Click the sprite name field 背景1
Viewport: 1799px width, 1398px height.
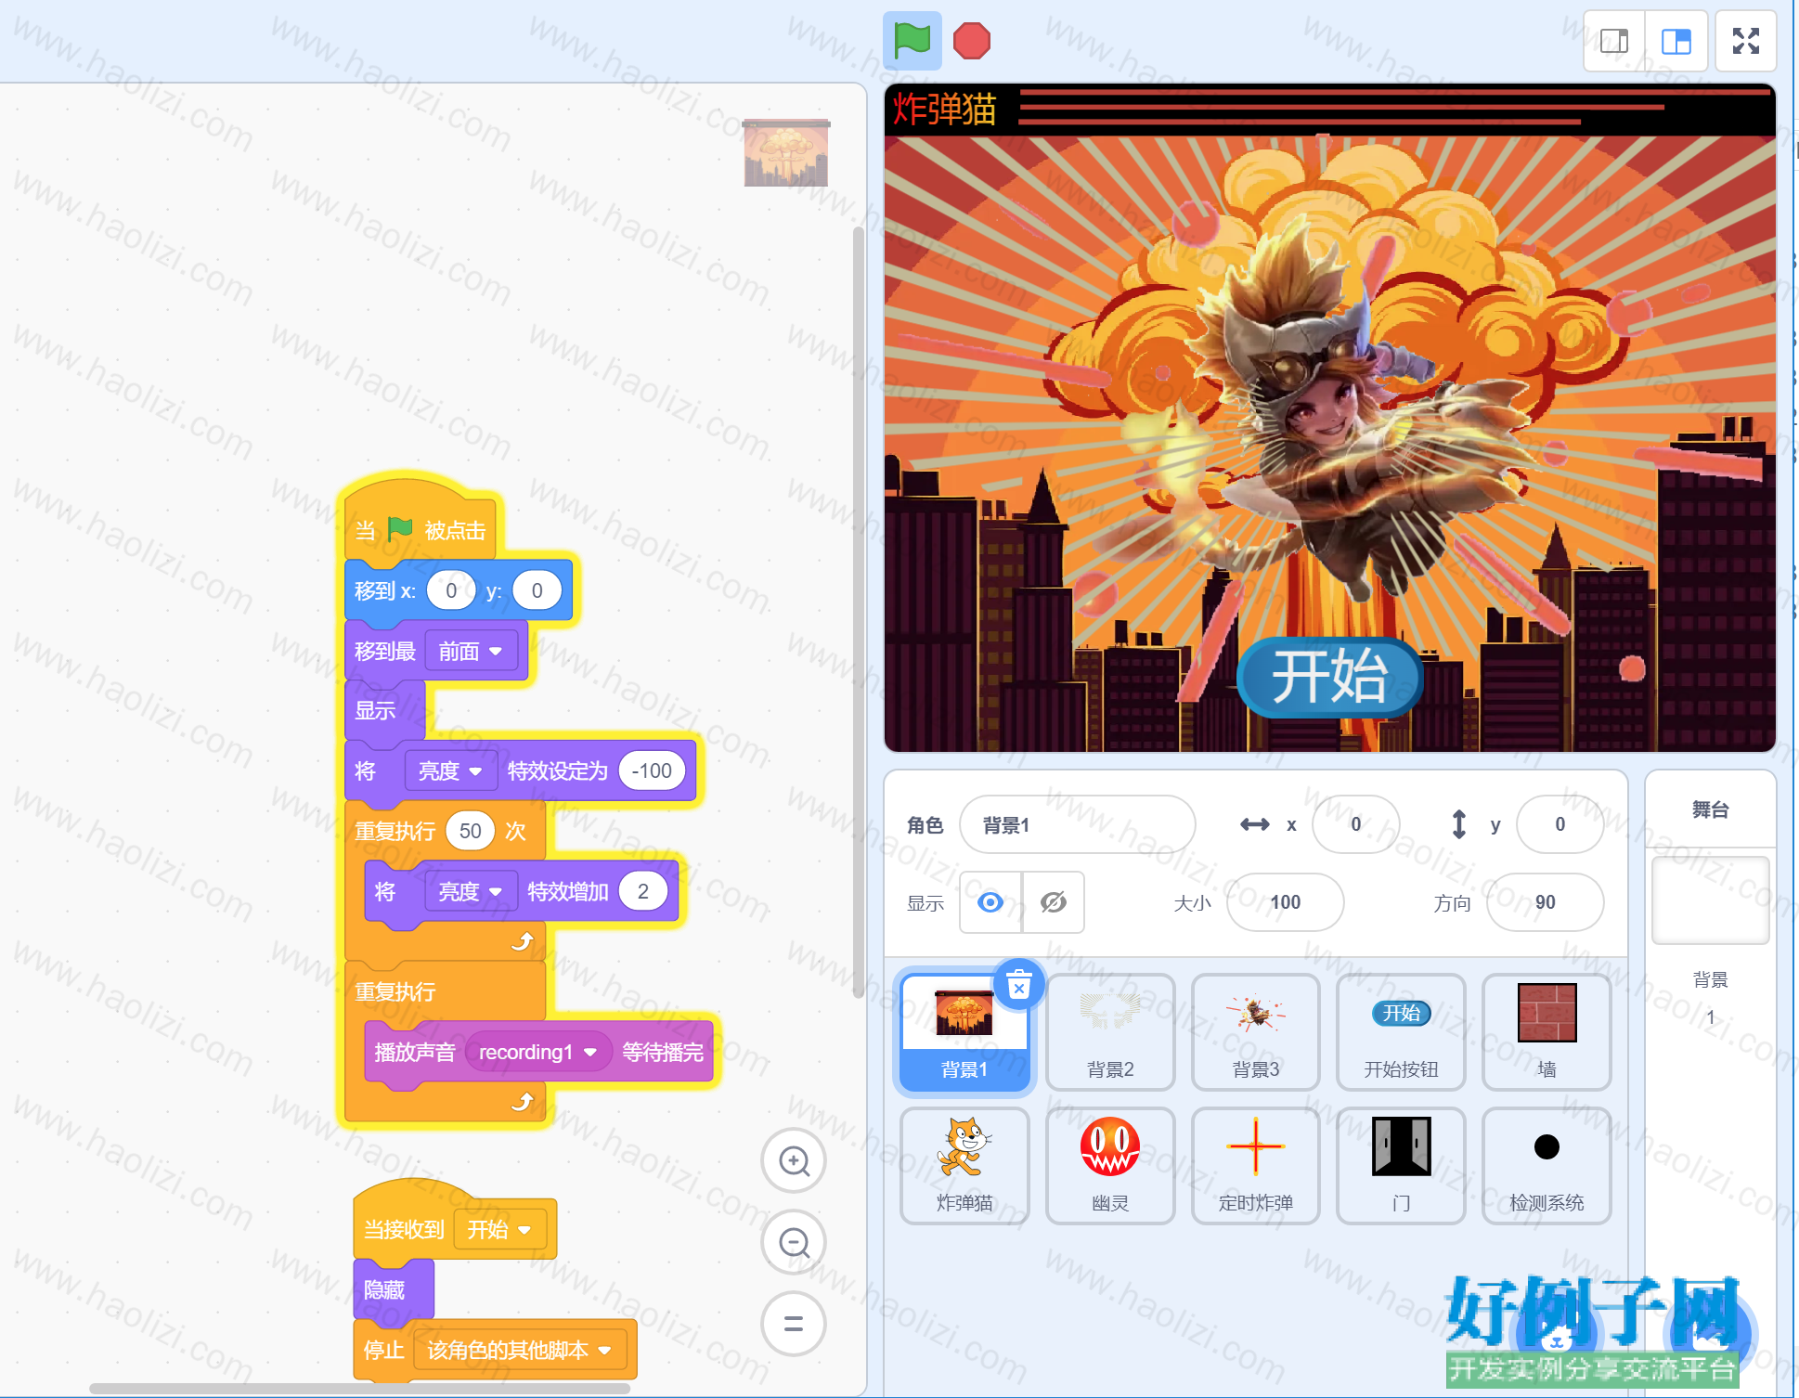tap(1077, 824)
